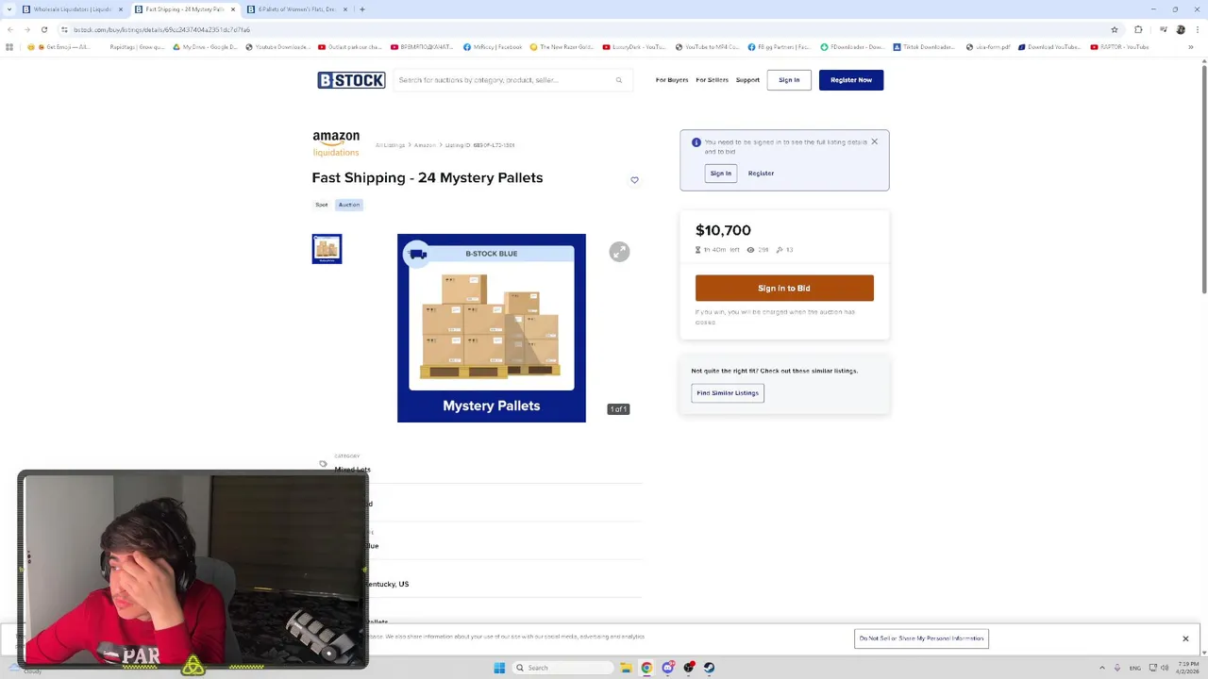Open Discord from the taskbar
This screenshot has height=679, width=1208.
[667, 668]
